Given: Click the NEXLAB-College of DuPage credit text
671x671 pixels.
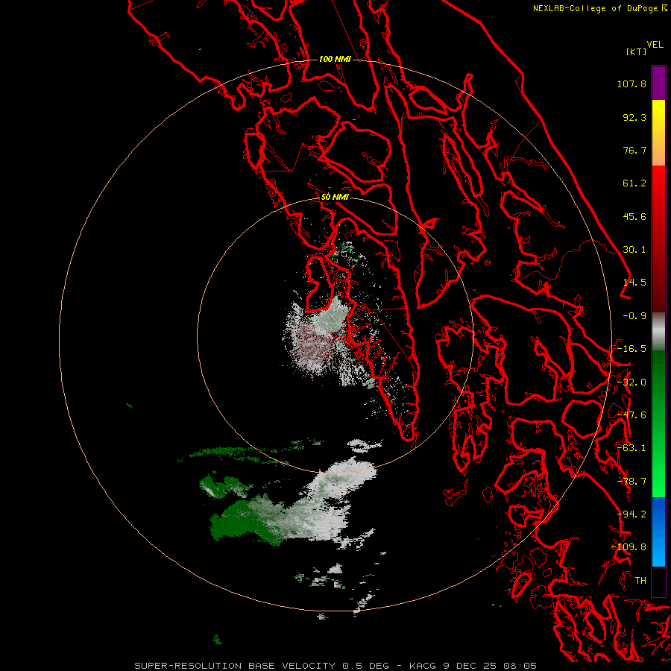Looking at the screenshot, I should [x=596, y=8].
